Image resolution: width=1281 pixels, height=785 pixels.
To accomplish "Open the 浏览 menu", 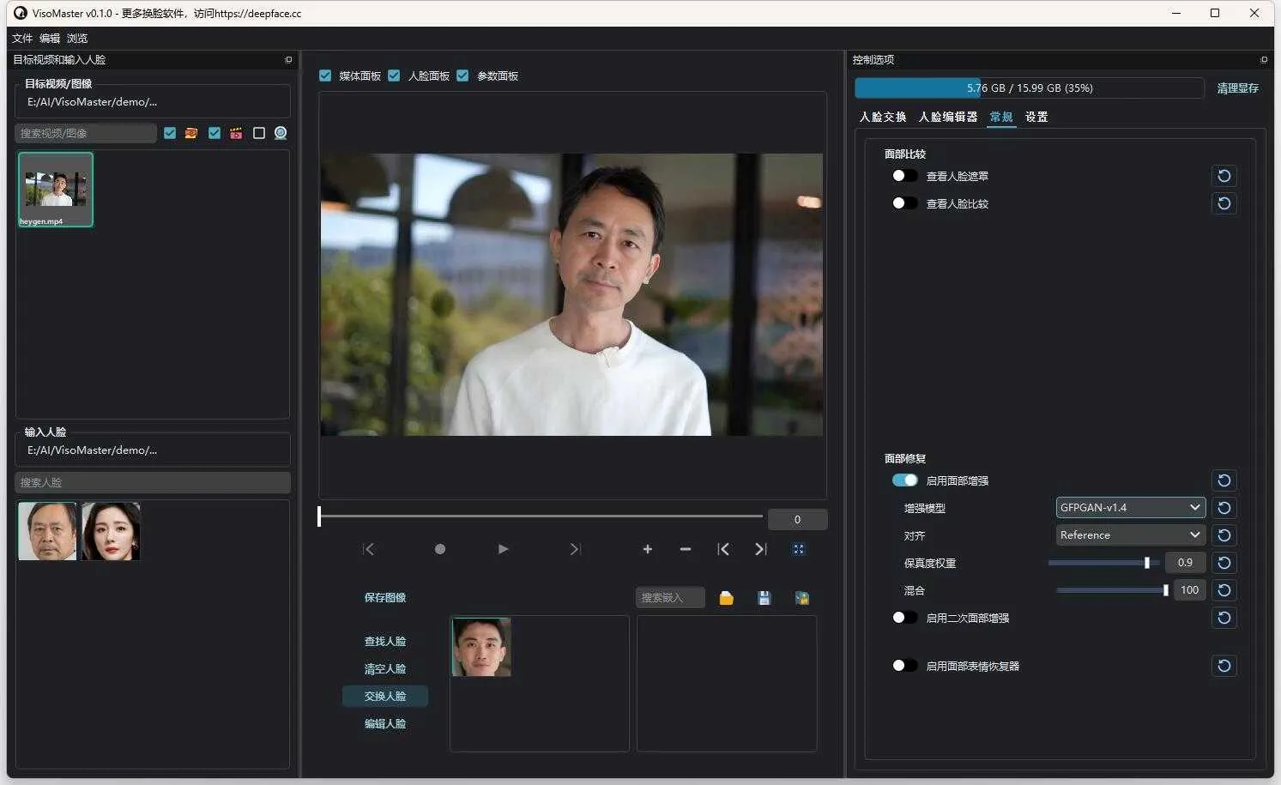I will click(x=77, y=39).
